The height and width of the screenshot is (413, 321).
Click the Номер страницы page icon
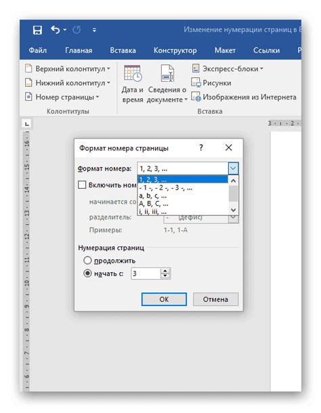[28, 97]
